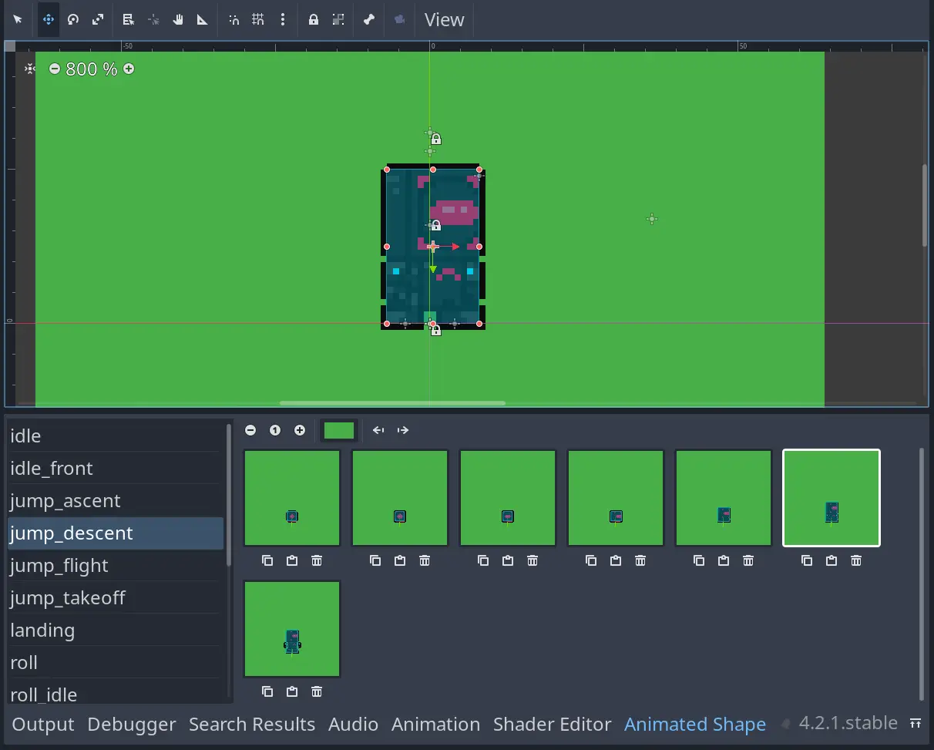
Task: Select the seventh frame thumbnail in second row
Action: (x=292, y=629)
